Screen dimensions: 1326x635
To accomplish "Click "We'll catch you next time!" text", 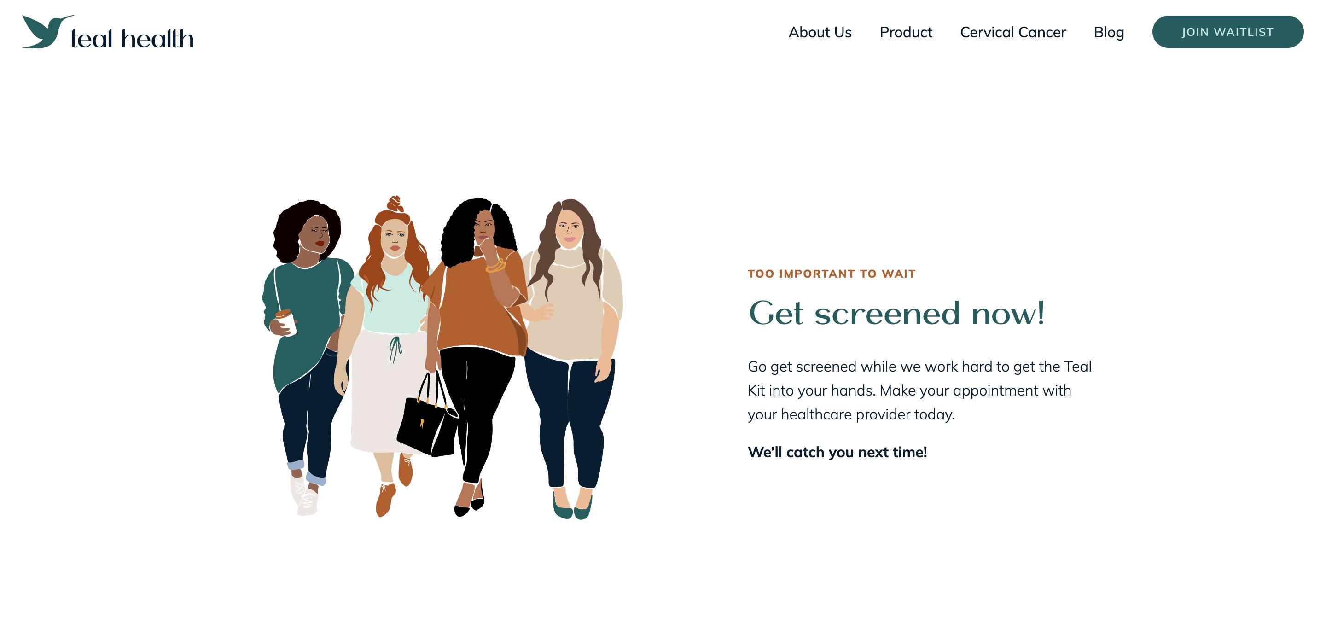I will [837, 452].
